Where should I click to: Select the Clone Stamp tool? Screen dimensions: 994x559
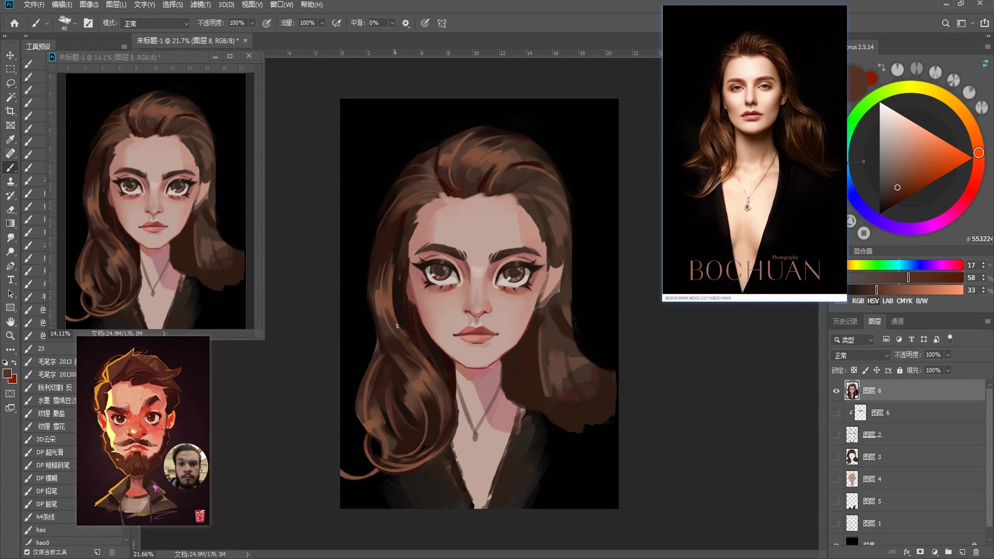click(x=10, y=182)
